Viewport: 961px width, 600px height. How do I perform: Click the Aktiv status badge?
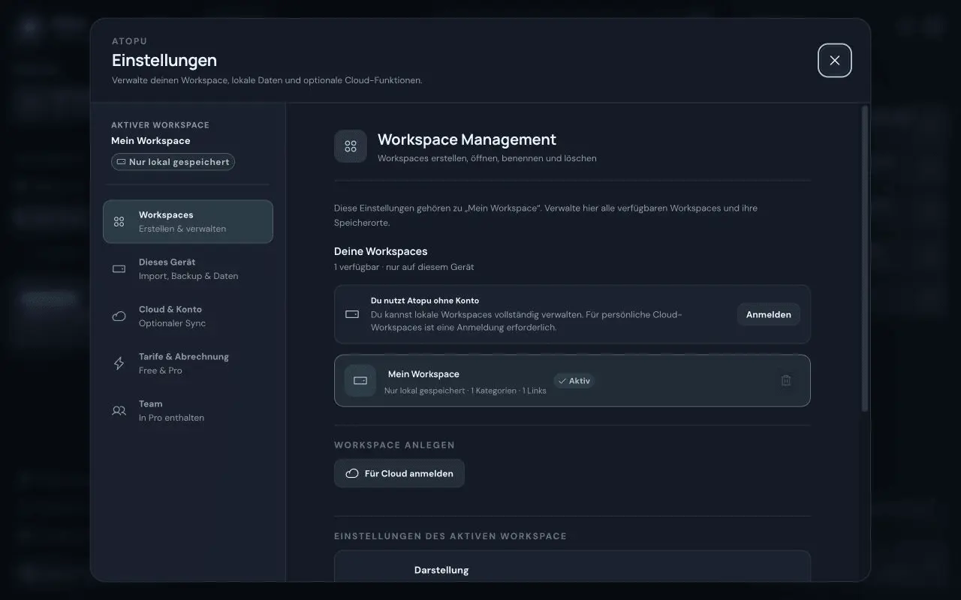click(574, 381)
